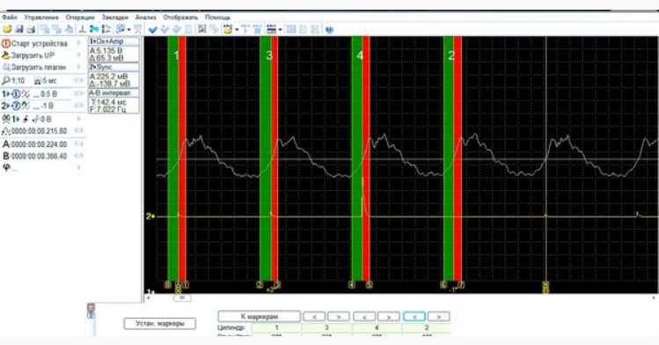Click the letter B marker icon
This screenshot has height=345, width=659.
tap(6, 156)
